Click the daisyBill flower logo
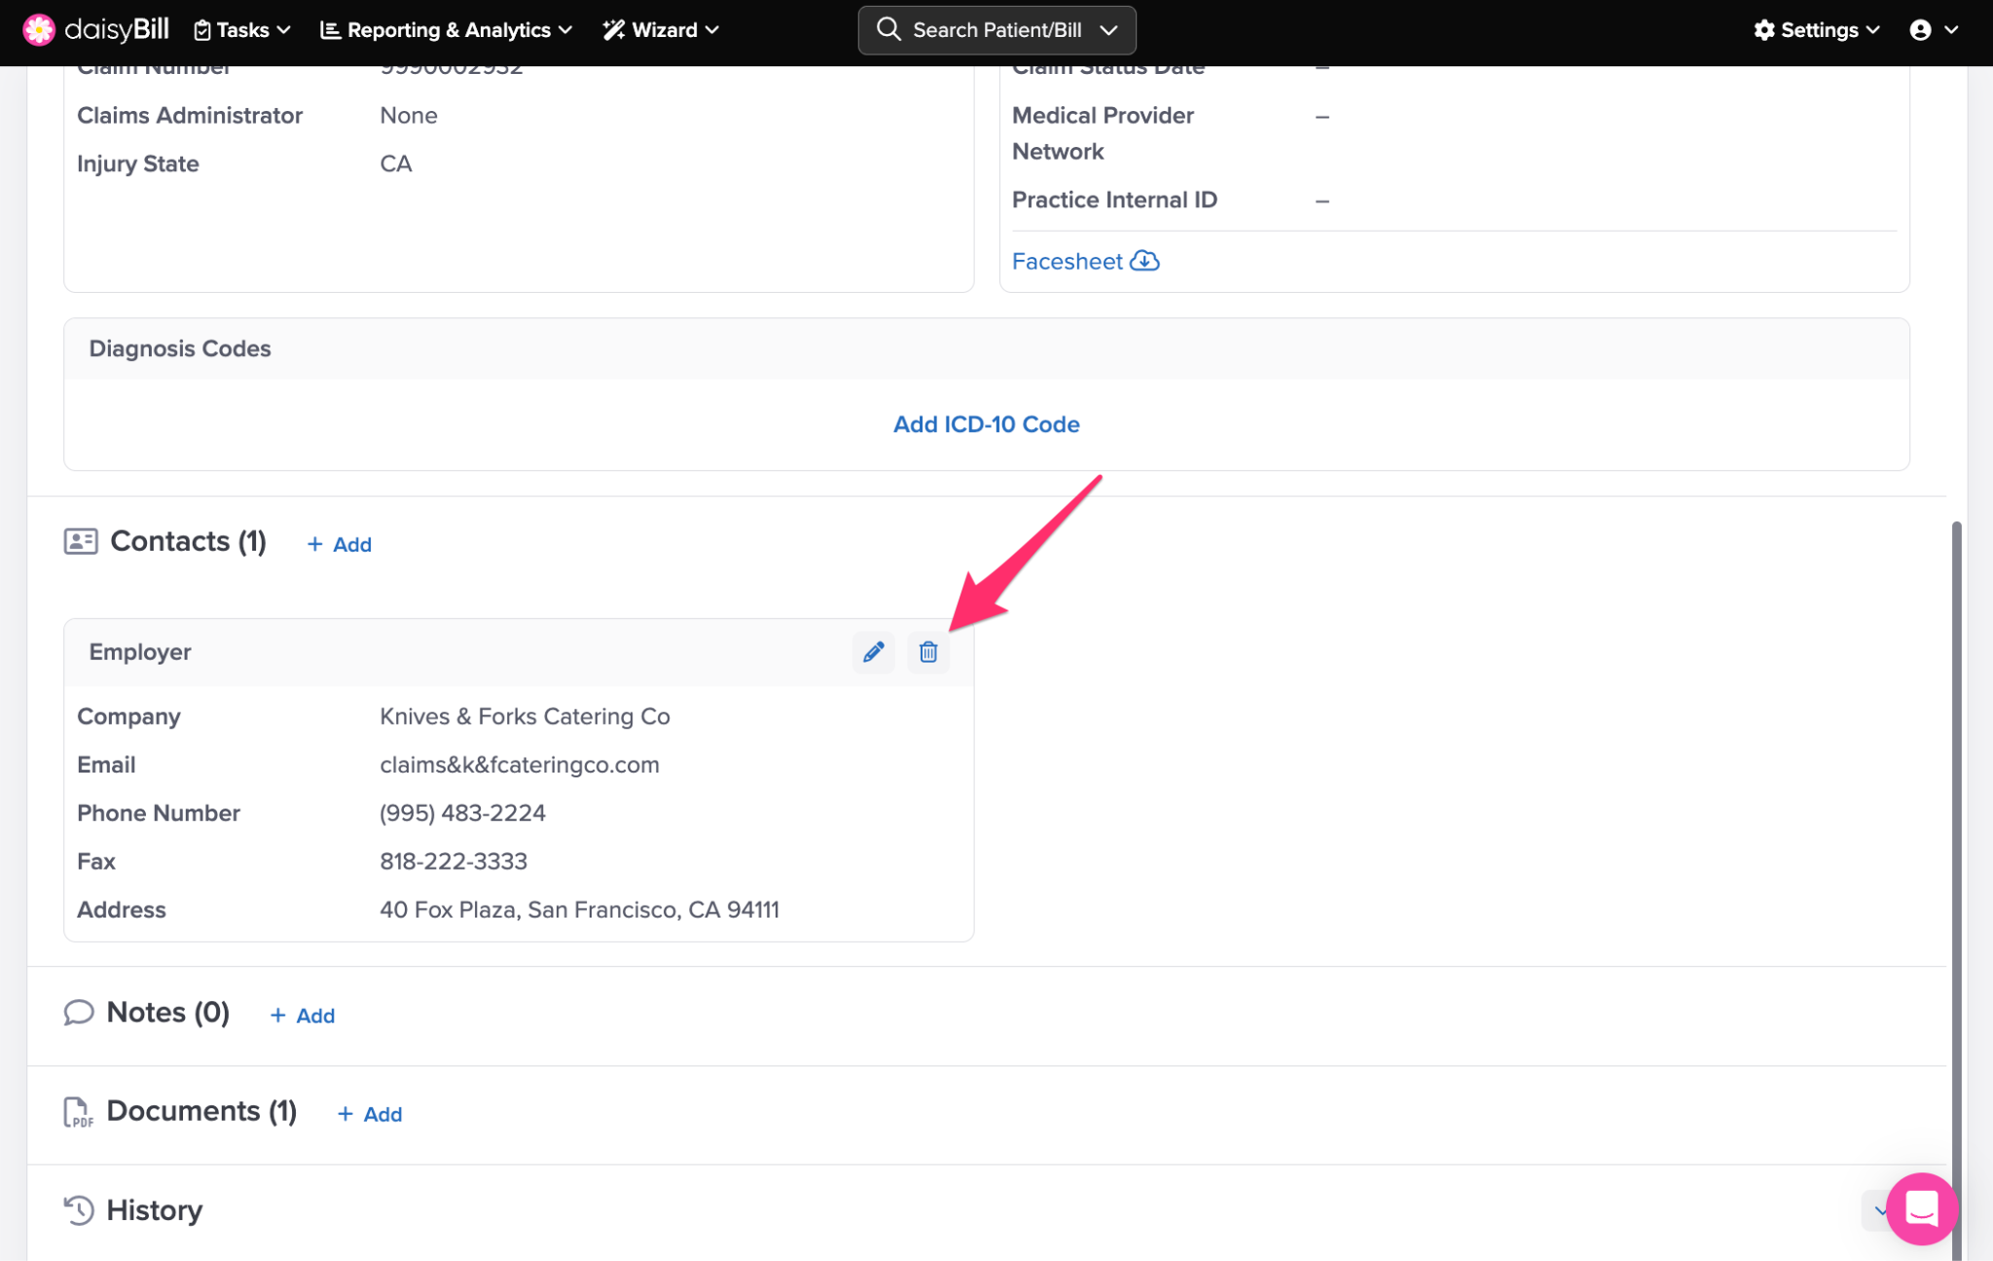The height and width of the screenshot is (1261, 1993). click(x=39, y=30)
